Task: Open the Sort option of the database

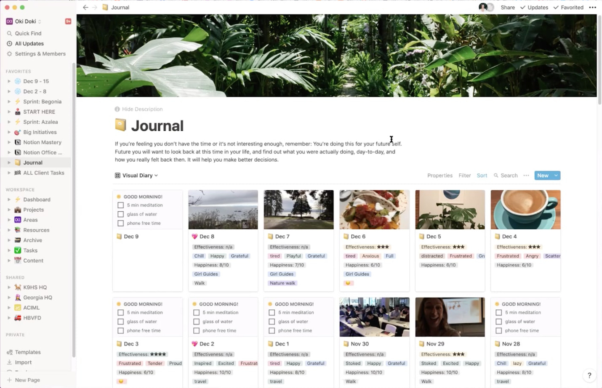Action: click(x=482, y=175)
